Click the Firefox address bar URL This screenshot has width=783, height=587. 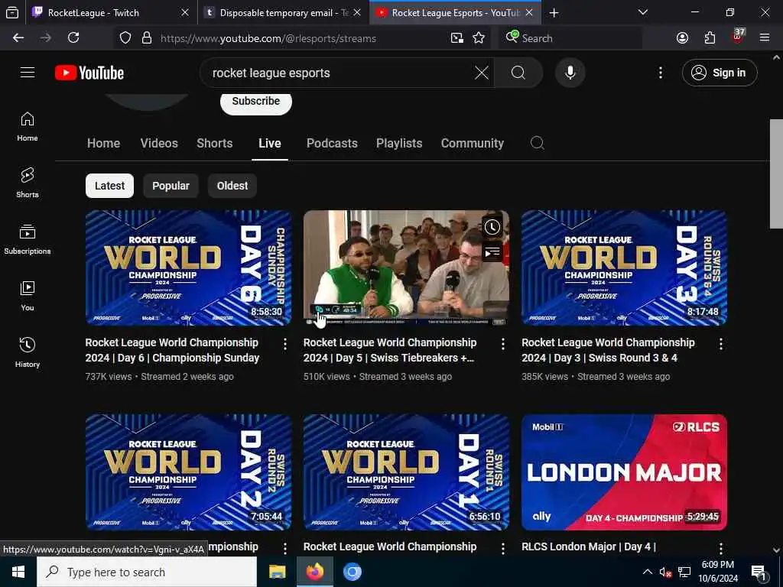click(268, 38)
